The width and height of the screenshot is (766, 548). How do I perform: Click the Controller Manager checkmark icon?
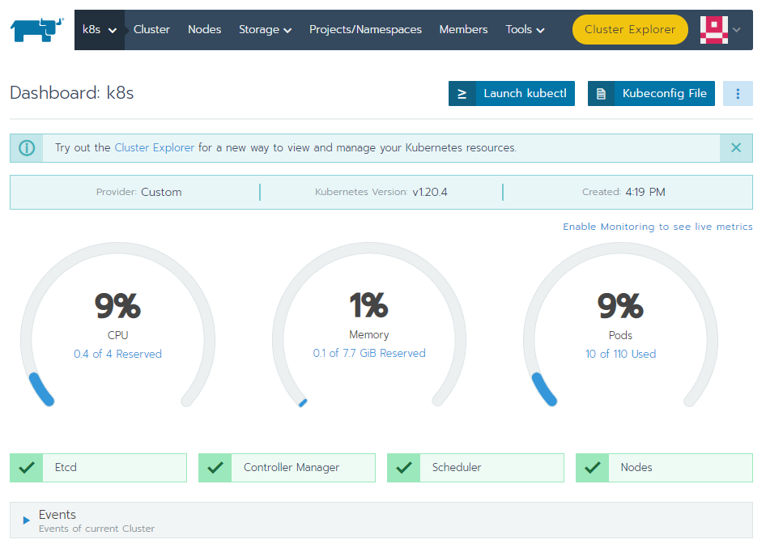pyautogui.click(x=215, y=468)
